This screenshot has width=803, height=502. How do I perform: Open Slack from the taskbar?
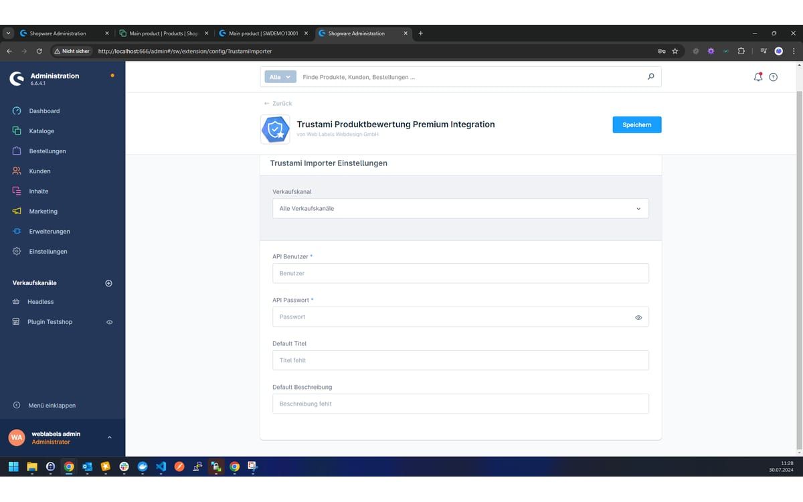click(x=124, y=467)
